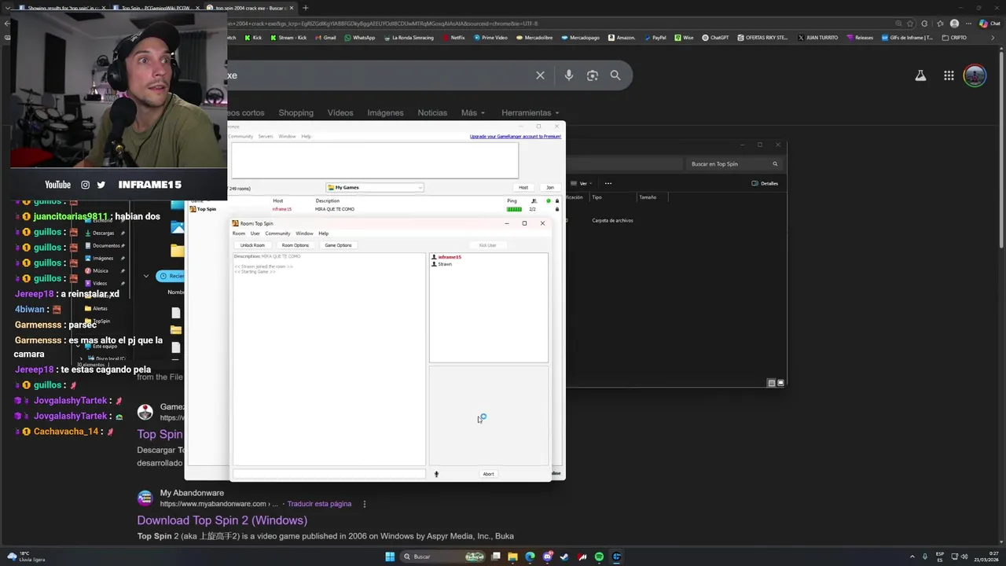This screenshot has height=566, width=1006.
Task: Click the Google account avatar
Action: tap(975, 75)
